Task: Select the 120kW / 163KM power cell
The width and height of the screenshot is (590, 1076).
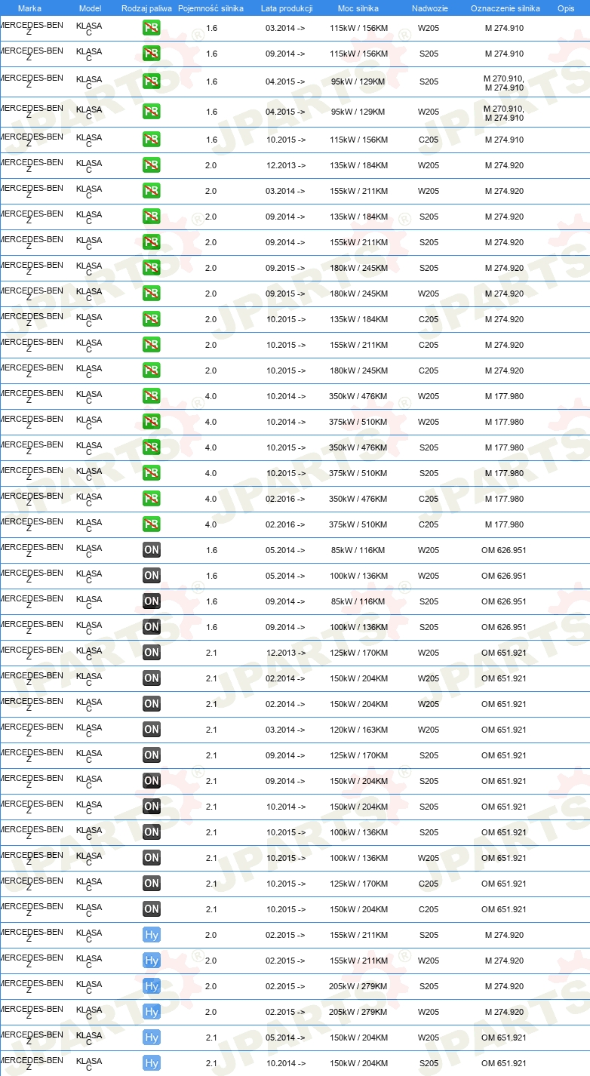Action: [x=358, y=730]
